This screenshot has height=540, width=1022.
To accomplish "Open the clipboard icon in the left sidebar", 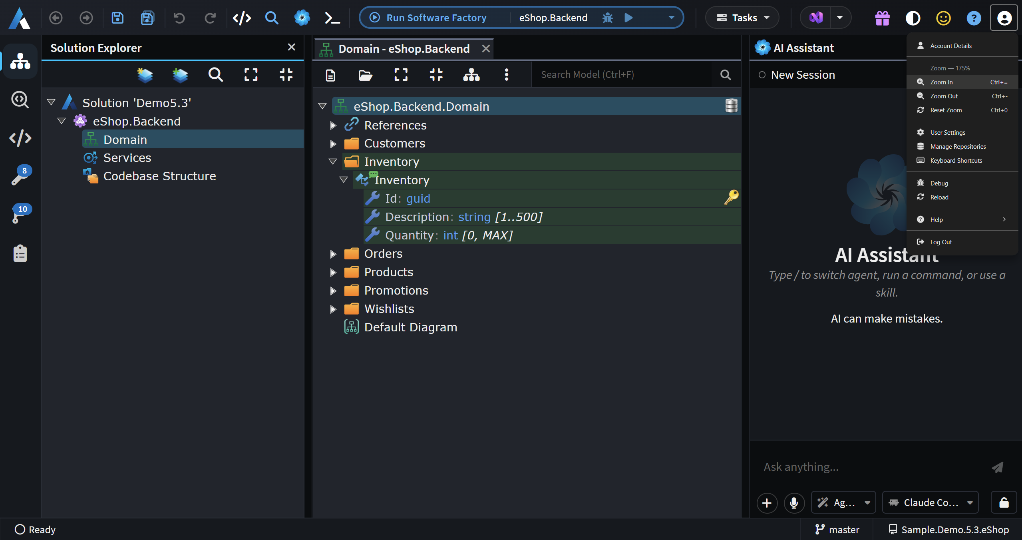I will click(20, 253).
